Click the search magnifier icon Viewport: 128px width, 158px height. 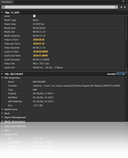pos(3,7)
